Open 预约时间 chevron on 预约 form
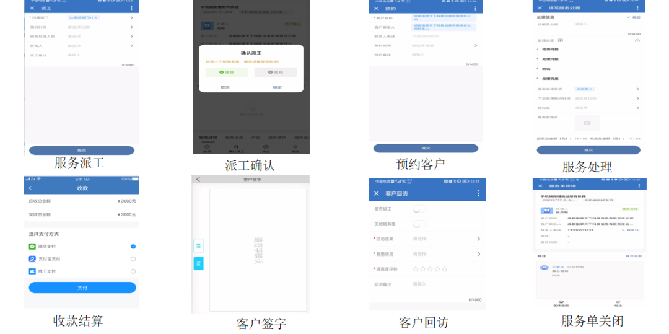Image resolution: width=669 pixels, height=334 pixels. point(476,46)
